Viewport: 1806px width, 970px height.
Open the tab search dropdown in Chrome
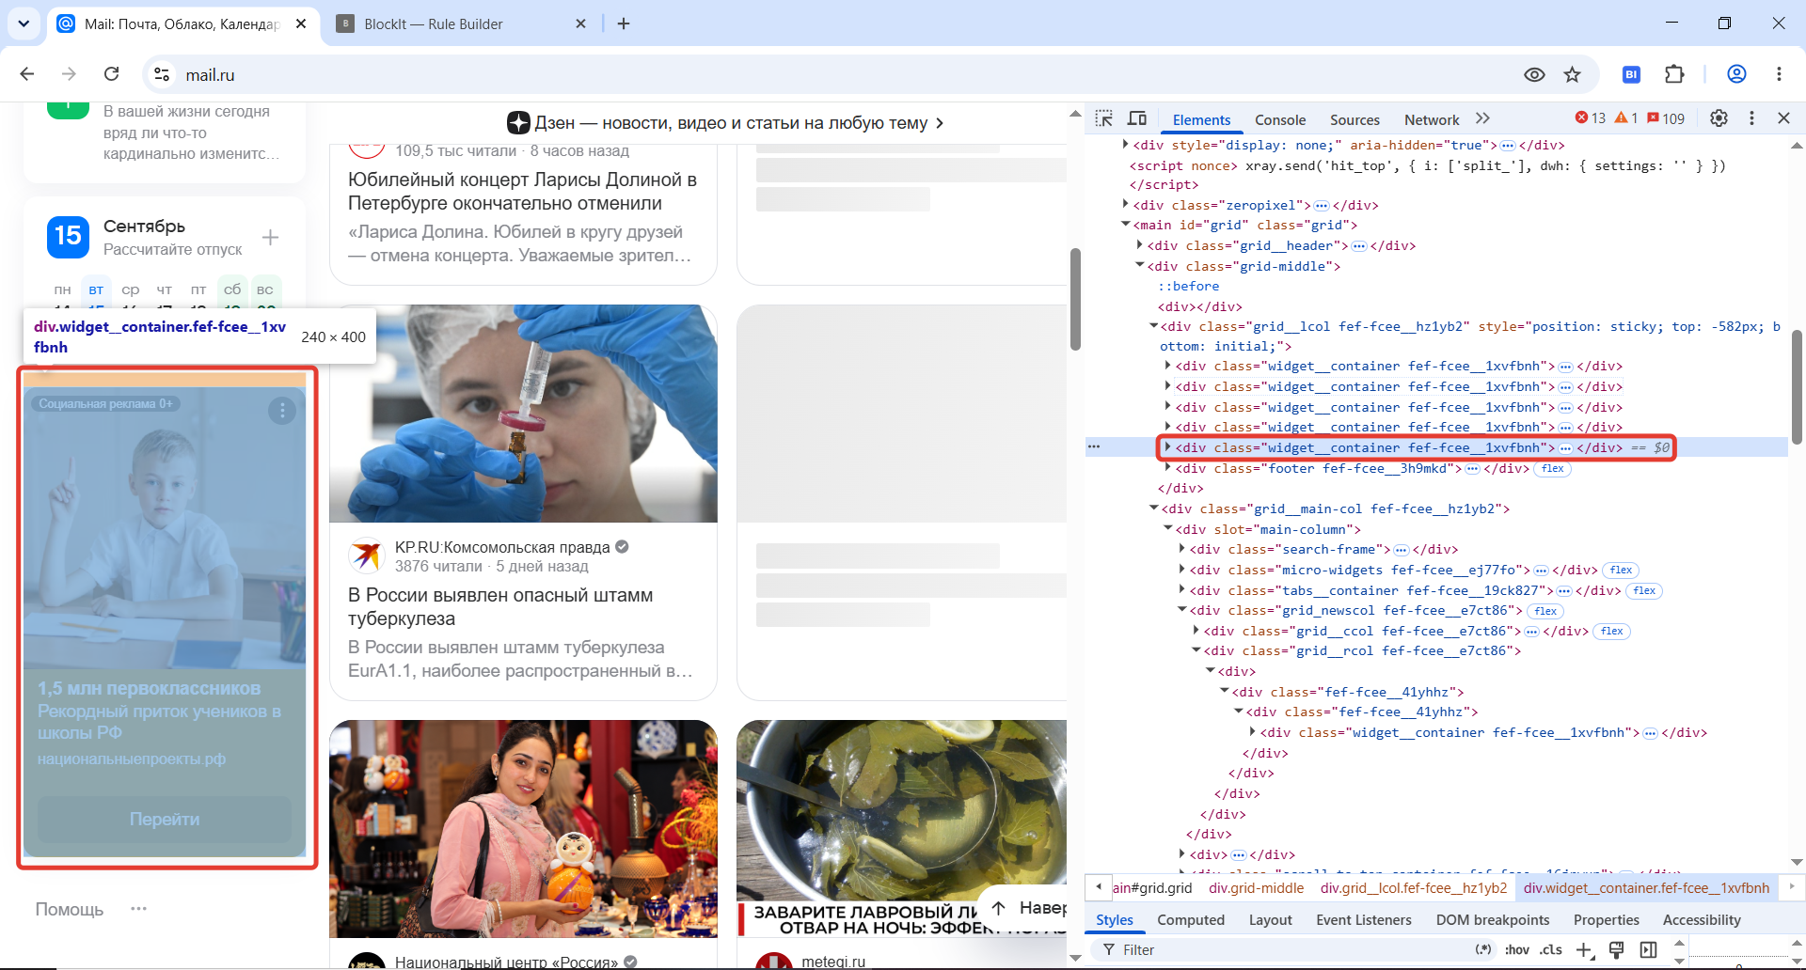pyautogui.click(x=24, y=23)
